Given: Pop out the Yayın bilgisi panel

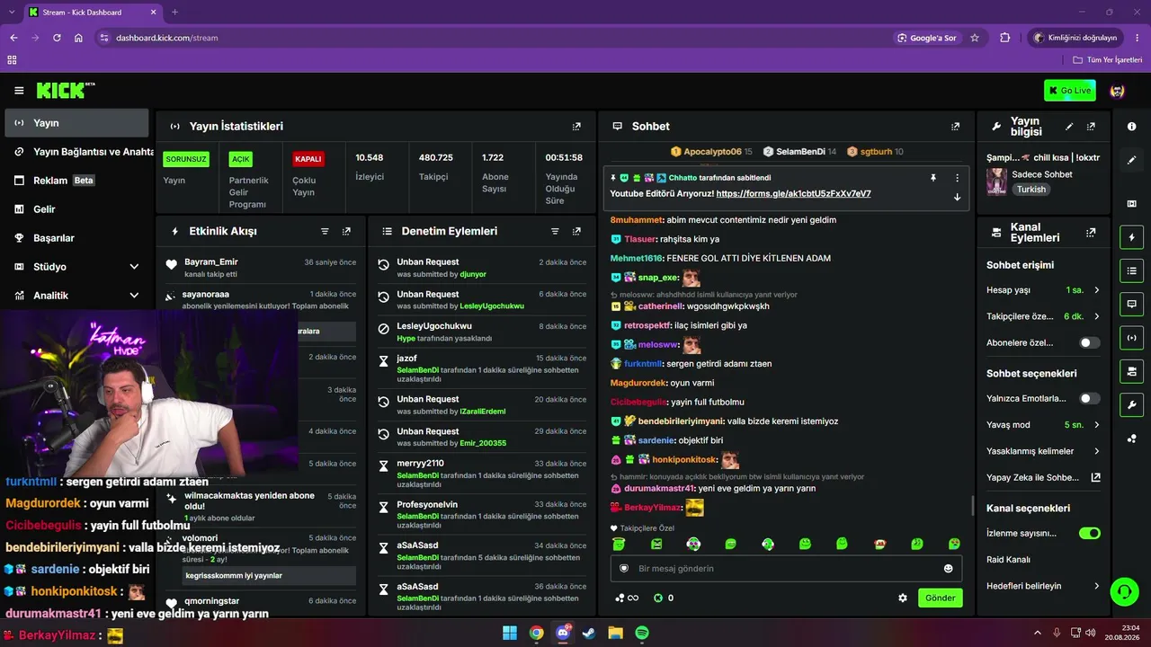Looking at the screenshot, I should (x=1091, y=127).
